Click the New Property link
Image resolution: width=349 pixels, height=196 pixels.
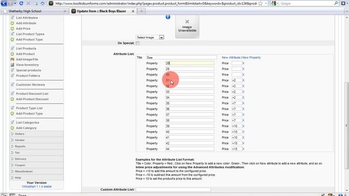[251, 58]
